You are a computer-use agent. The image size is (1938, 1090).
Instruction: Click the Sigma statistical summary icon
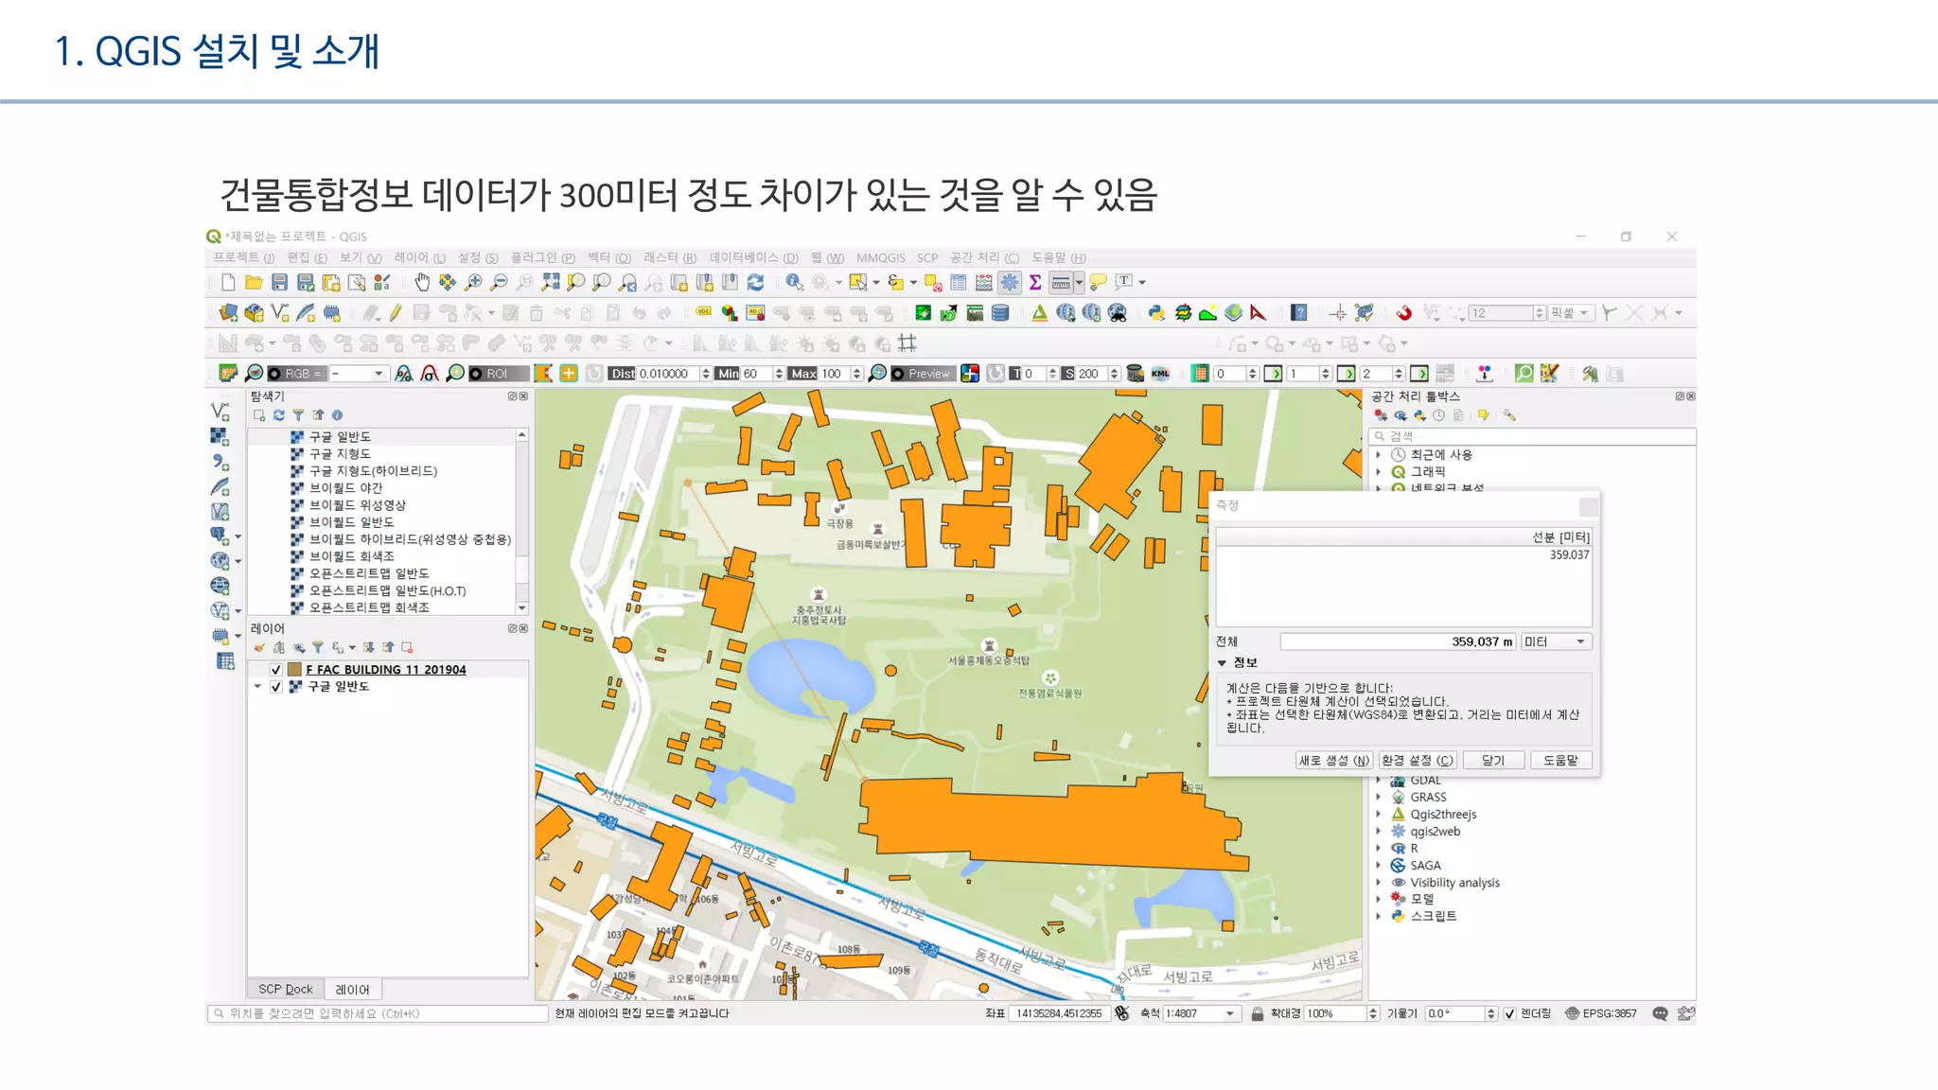pos(1035,282)
